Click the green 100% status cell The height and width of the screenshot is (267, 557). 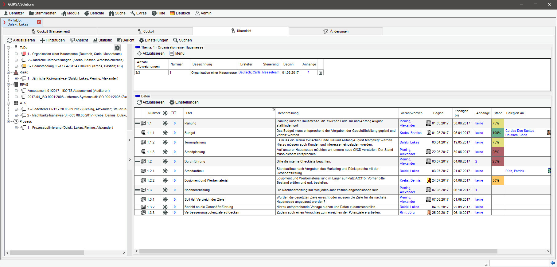tap(497, 133)
